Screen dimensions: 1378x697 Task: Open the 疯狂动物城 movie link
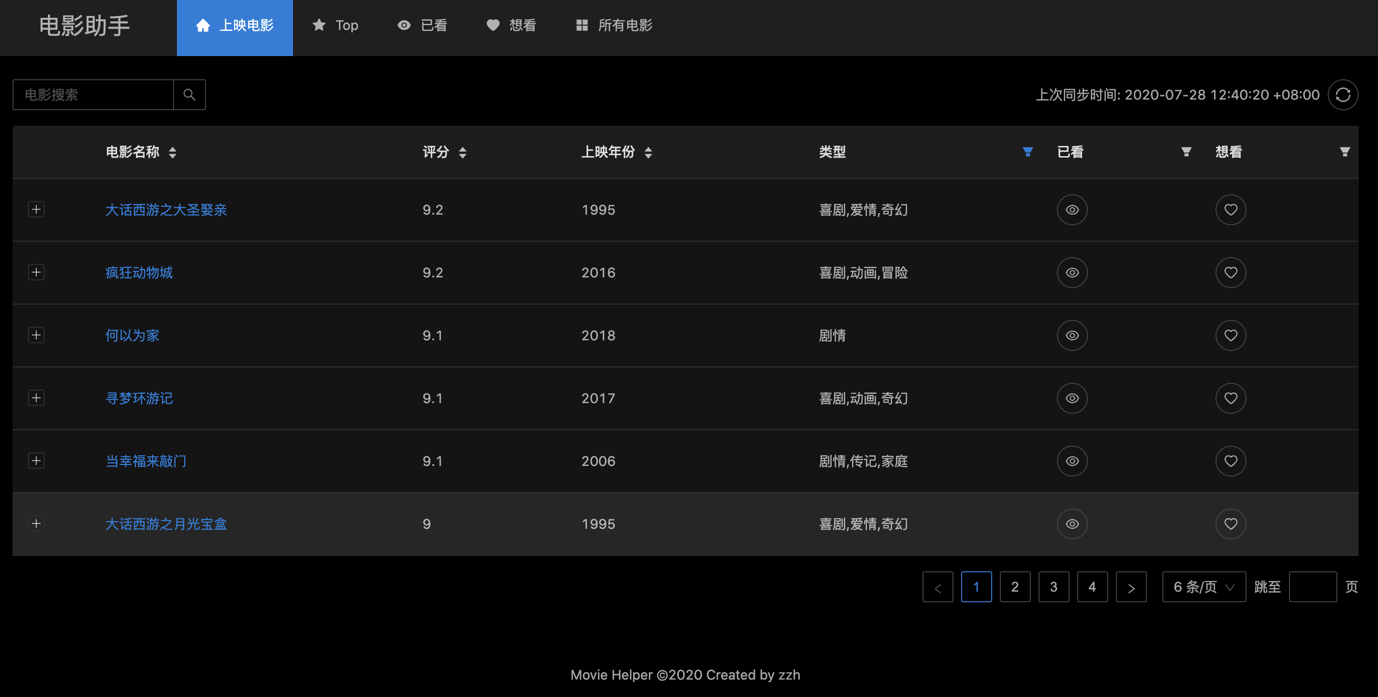[139, 273]
